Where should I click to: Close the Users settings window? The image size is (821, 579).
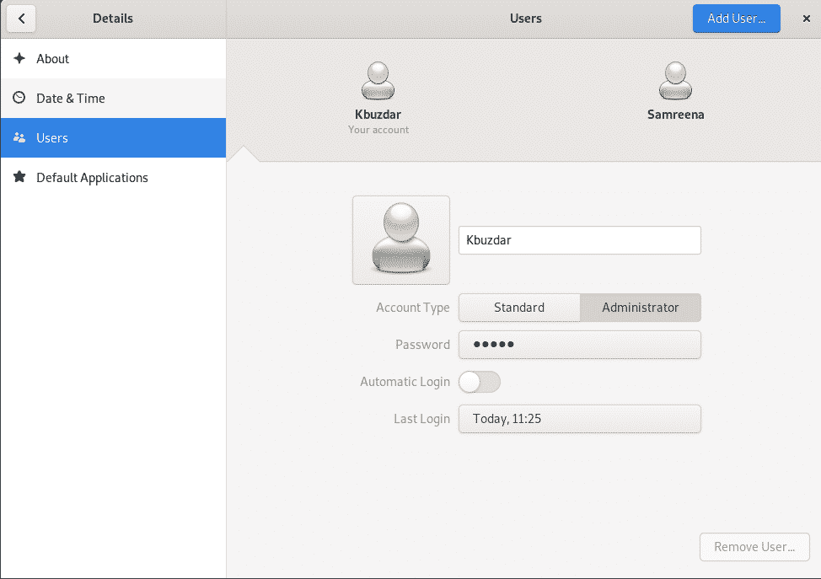pyautogui.click(x=806, y=19)
